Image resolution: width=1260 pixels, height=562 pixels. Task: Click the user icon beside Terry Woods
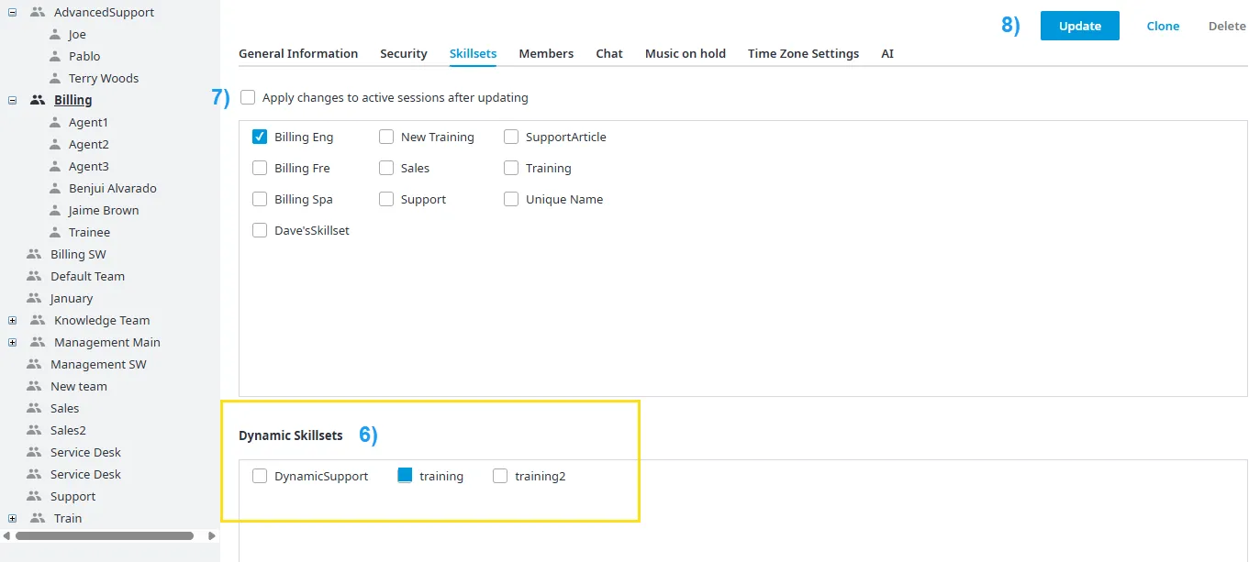point(56,78)
